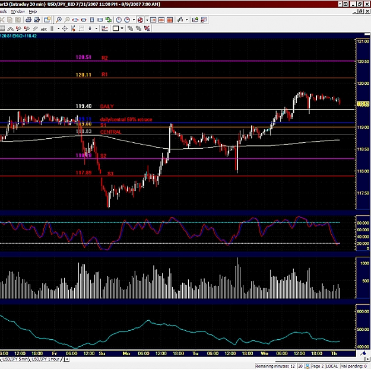The height and width of the screenshot is (370, 371).
Task: Click the chart icon with green marker
Action: click(x=195, y=20)
